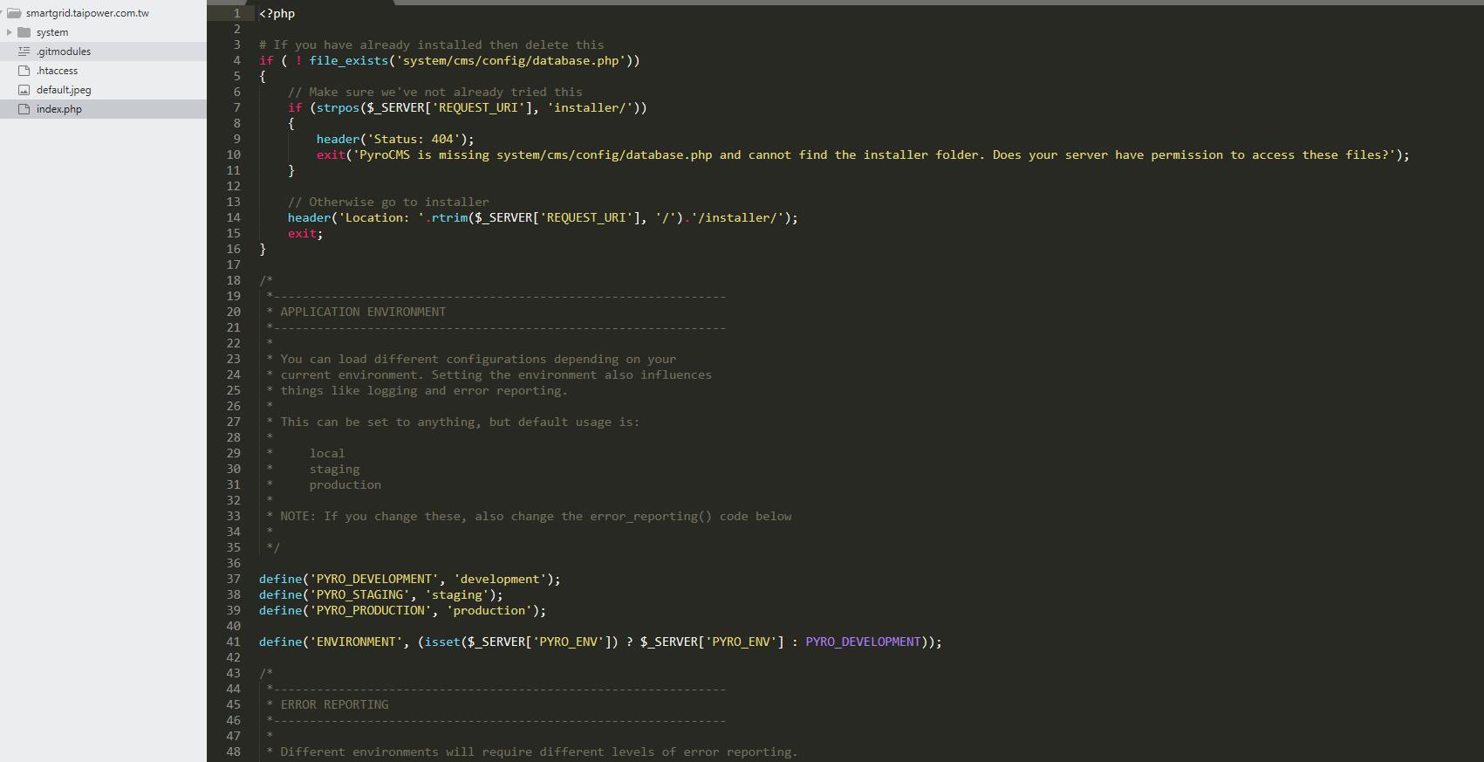Image resolution: width=1484 pixels, height=762 pixels.
Task: Click line number 37 in the gutter
Action: [233, 579]
